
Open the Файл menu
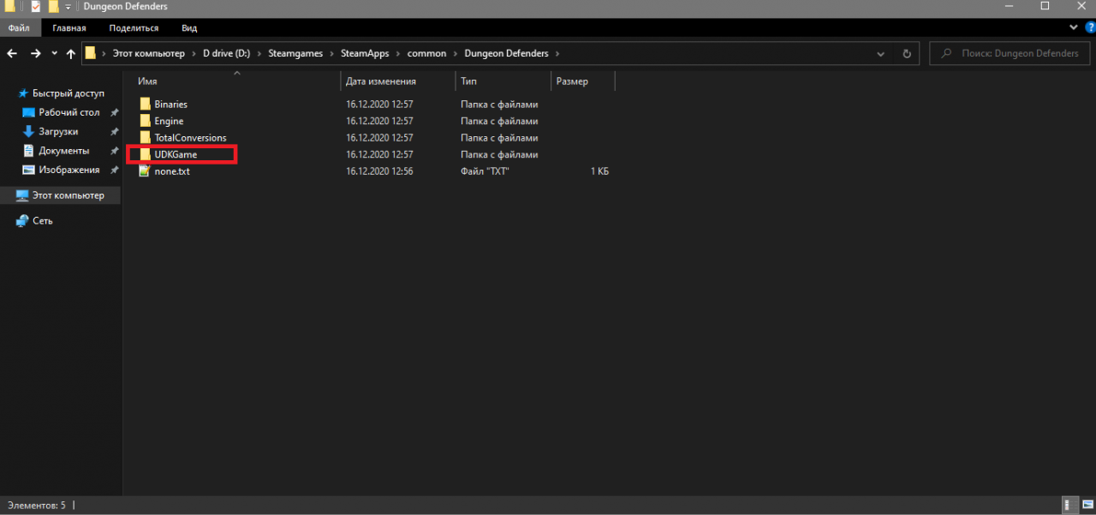(x=19, y=28)
